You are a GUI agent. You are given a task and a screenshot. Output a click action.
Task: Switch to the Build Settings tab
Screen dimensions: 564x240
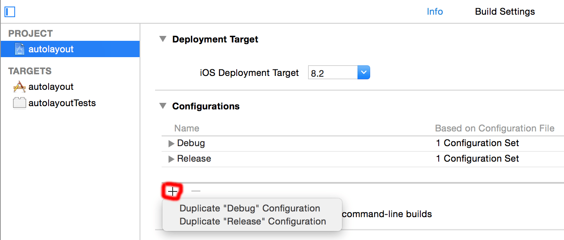click(505, 11)
